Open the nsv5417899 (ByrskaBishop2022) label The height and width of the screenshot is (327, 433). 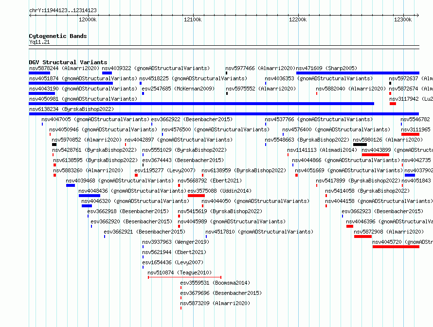[x=358, y=181]
